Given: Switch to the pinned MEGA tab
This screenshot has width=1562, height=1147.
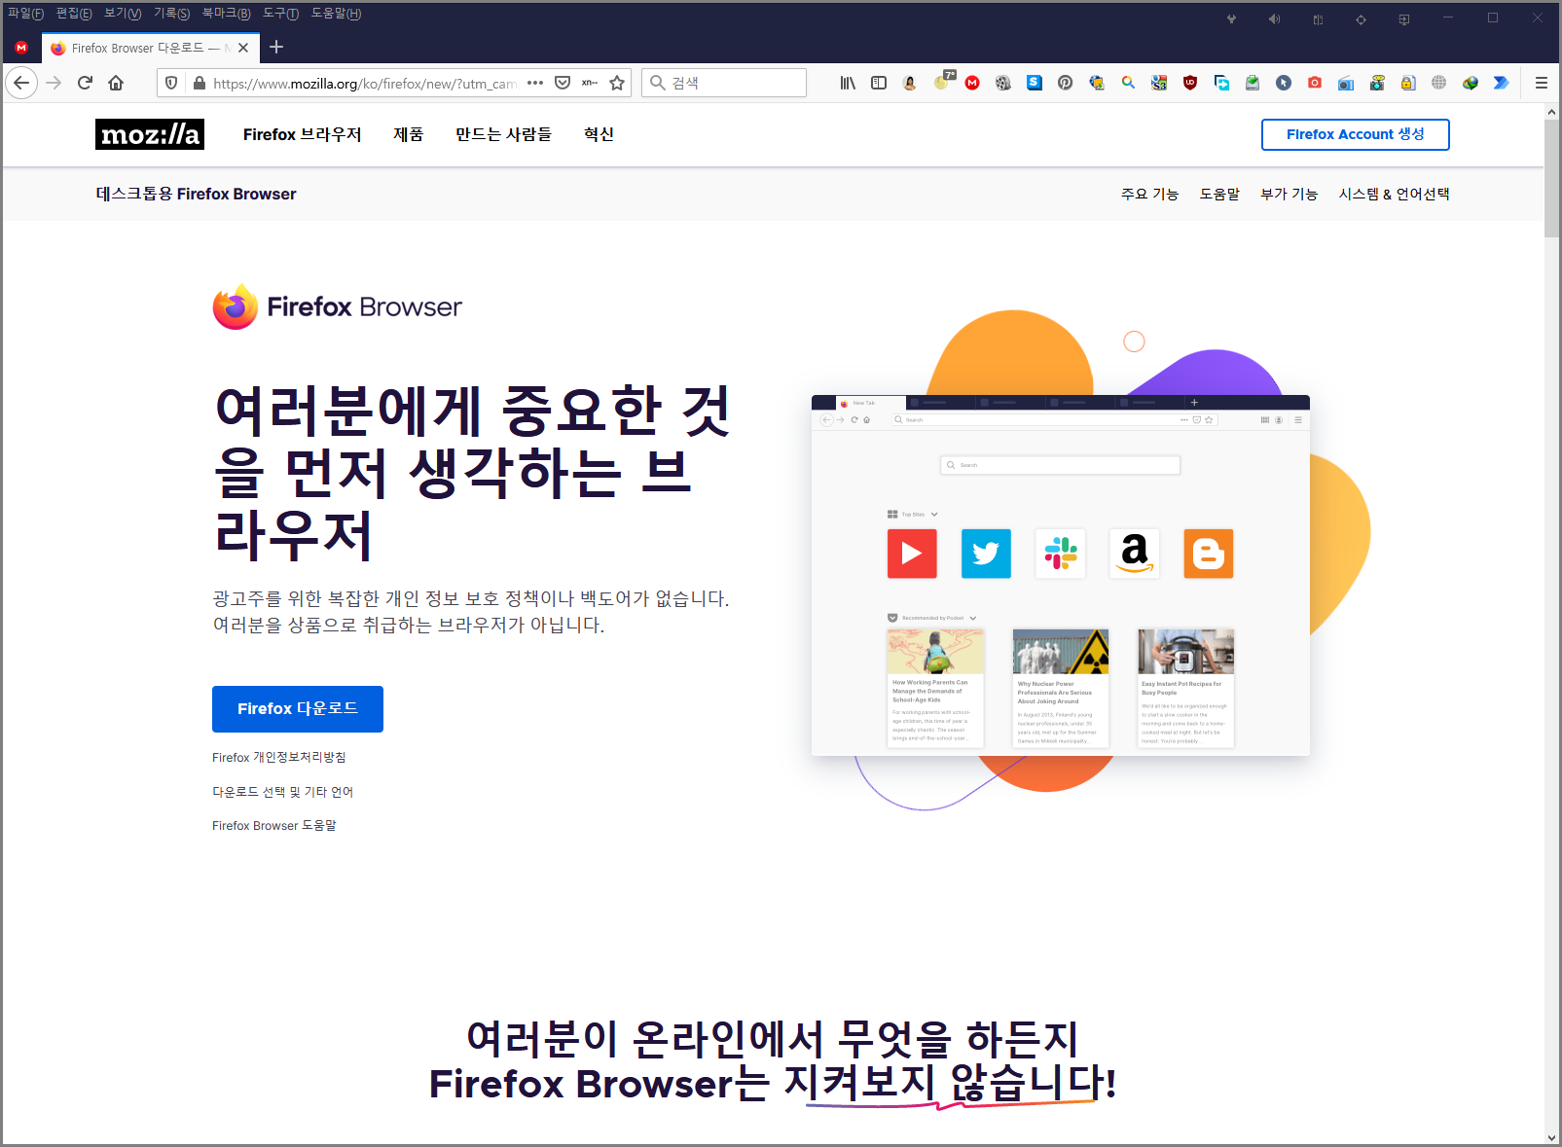Looking at the screenshot, I should pos(21,47).
